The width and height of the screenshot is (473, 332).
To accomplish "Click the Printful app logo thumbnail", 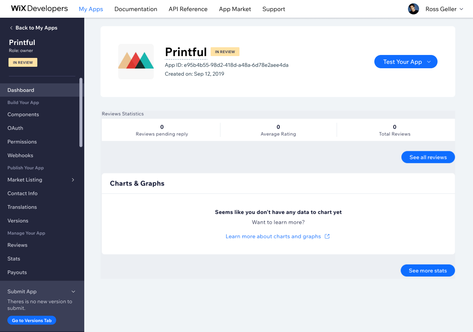I will point(136,62).
